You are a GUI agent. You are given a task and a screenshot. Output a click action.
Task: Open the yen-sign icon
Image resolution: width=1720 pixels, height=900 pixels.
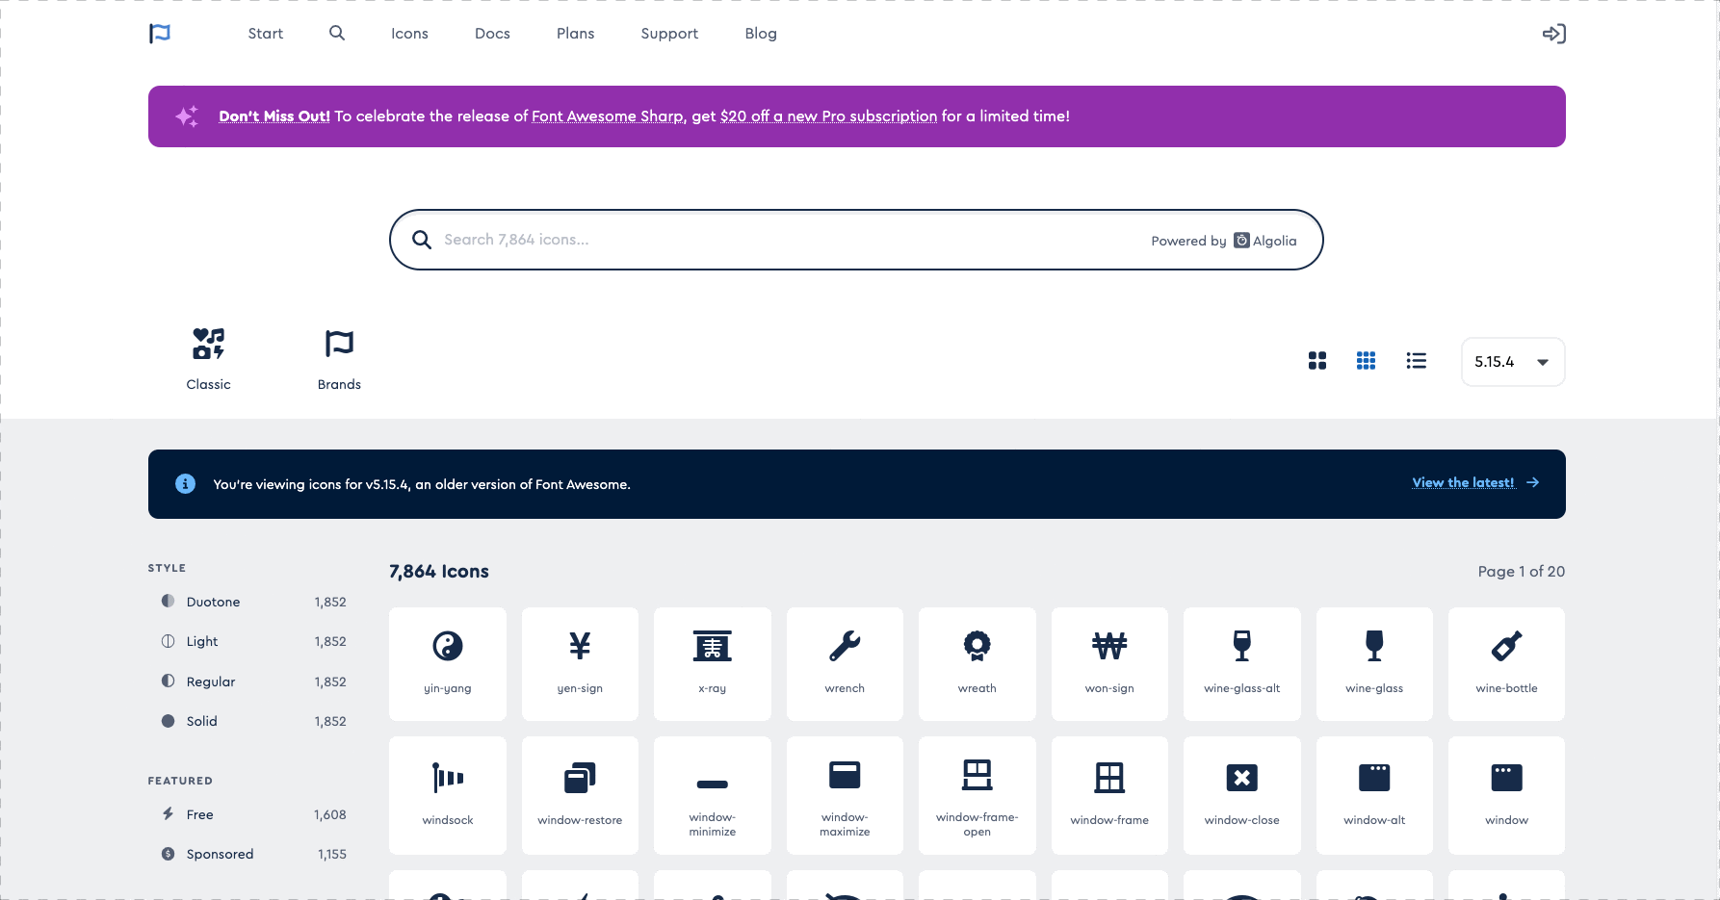579,663
